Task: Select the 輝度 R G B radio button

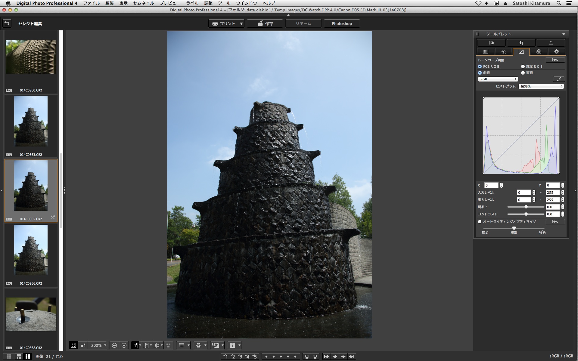Action: tap(523, 66)
